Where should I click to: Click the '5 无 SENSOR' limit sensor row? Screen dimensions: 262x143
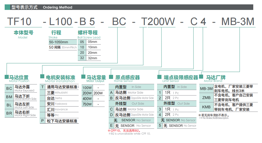177,126
